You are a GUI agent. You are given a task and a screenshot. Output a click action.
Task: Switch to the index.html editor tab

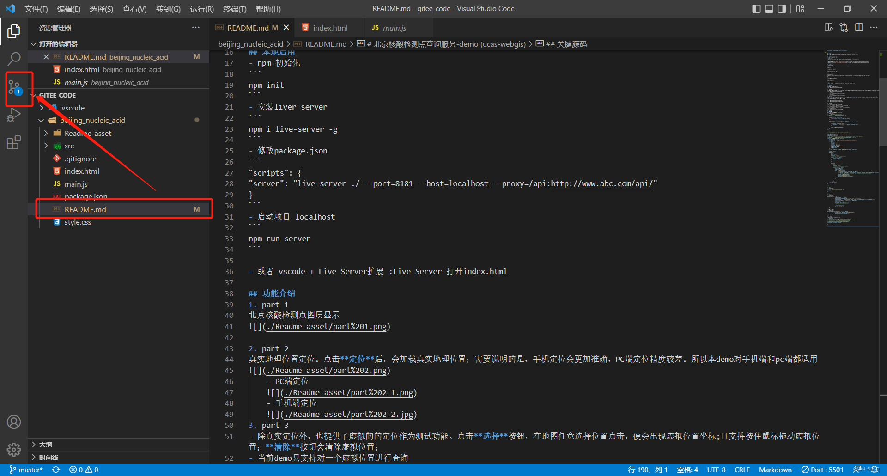[330, 28]
